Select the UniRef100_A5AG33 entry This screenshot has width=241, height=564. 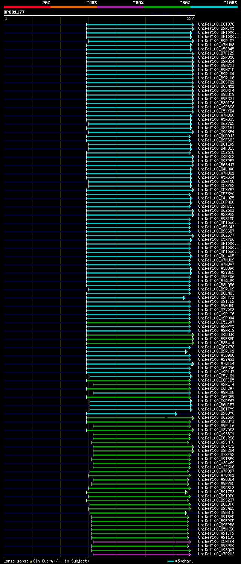coord(216,119)
